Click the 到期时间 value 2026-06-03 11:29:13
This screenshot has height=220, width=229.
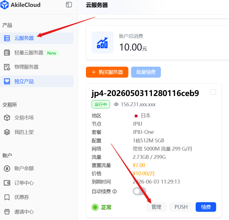tap(156, 182)
